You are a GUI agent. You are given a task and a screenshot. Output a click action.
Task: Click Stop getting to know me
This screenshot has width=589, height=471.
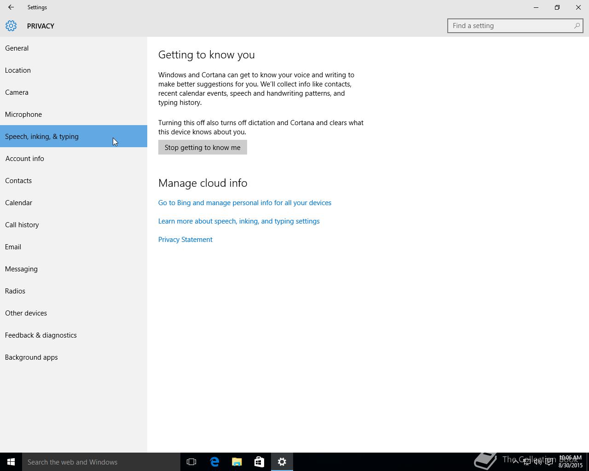click(202, 147)
